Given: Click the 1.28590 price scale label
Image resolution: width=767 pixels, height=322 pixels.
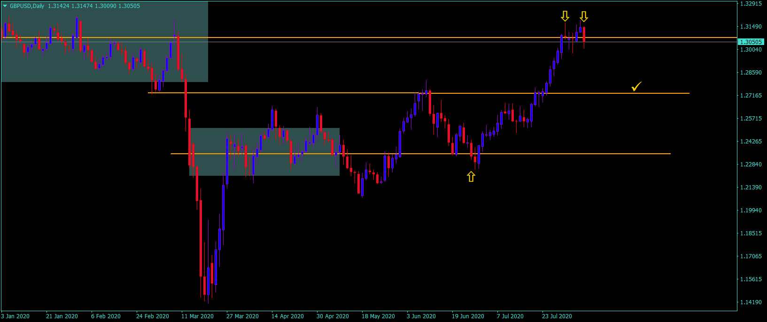Looking at the screenshot, I should pos(751,73).
